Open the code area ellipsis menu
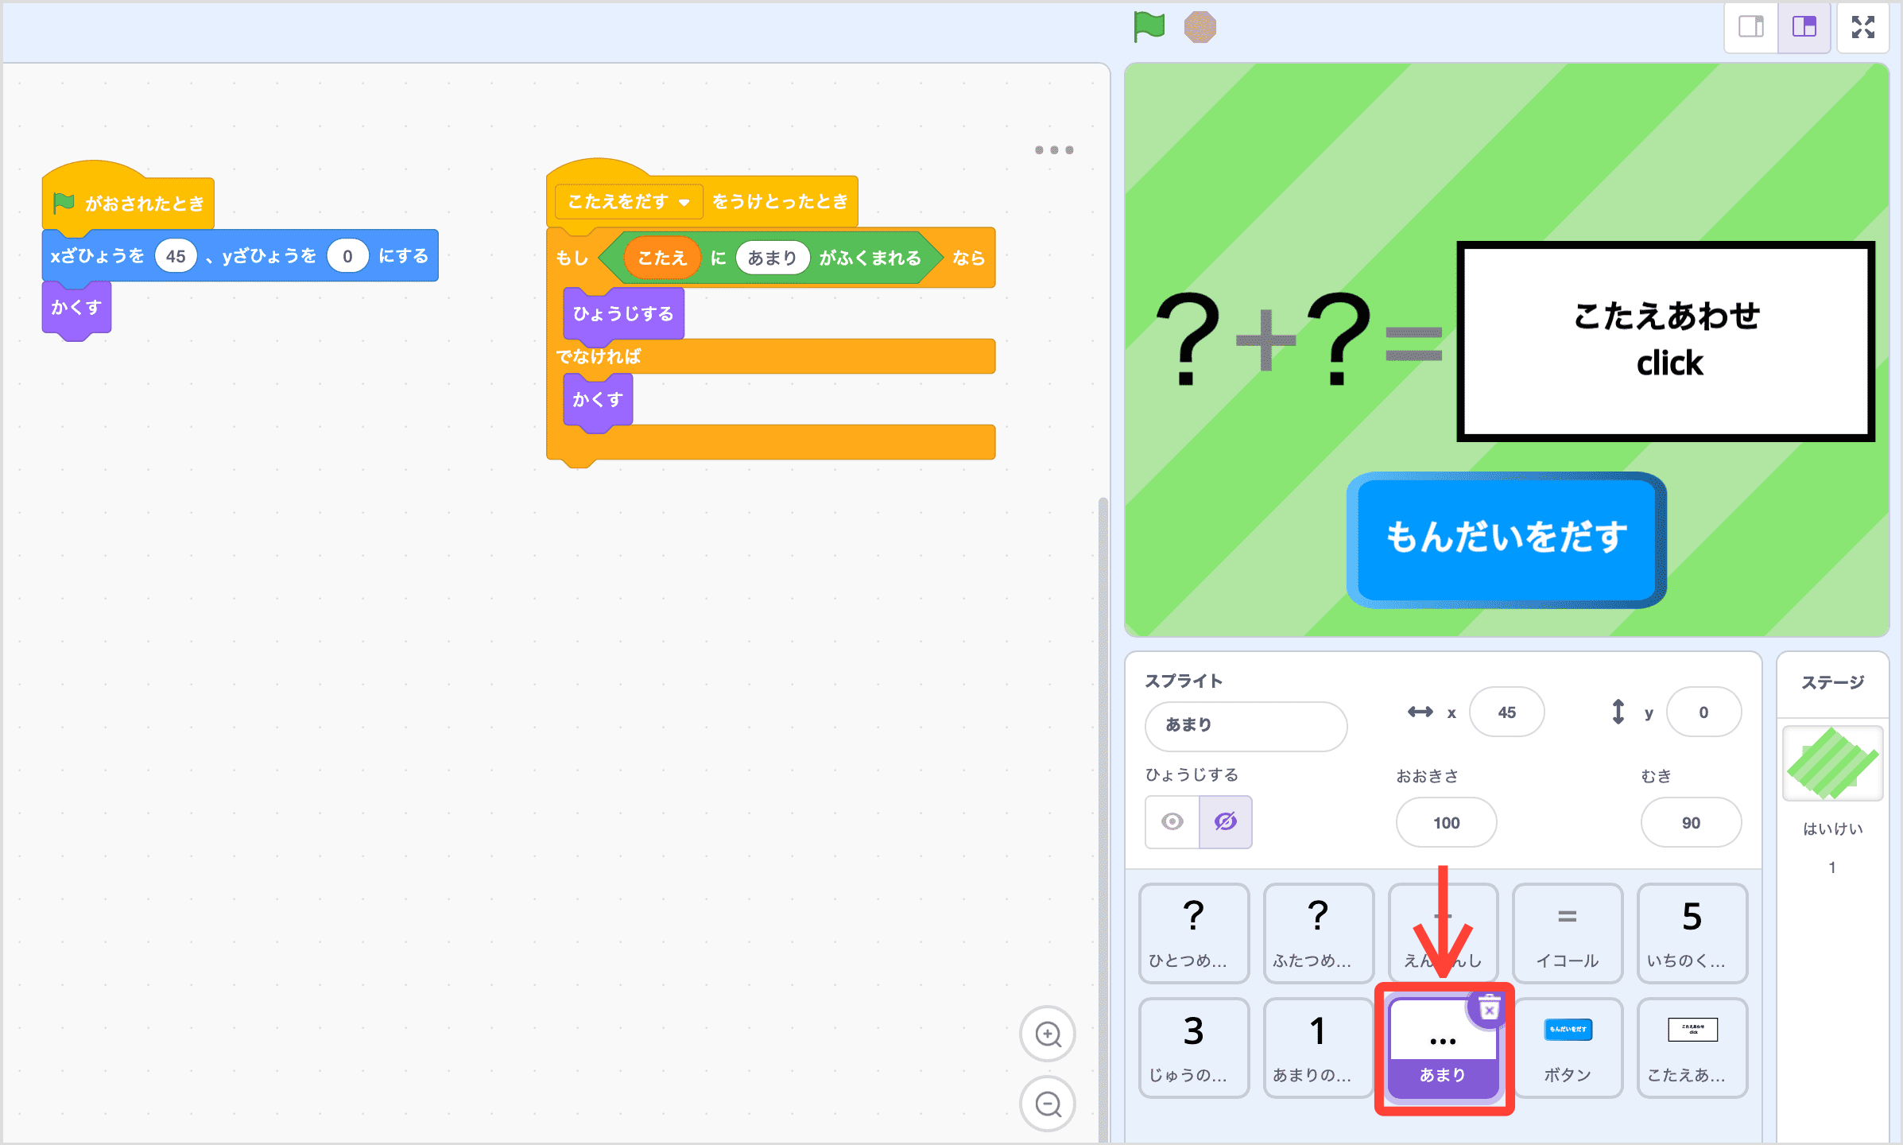 coord(1054,149)
